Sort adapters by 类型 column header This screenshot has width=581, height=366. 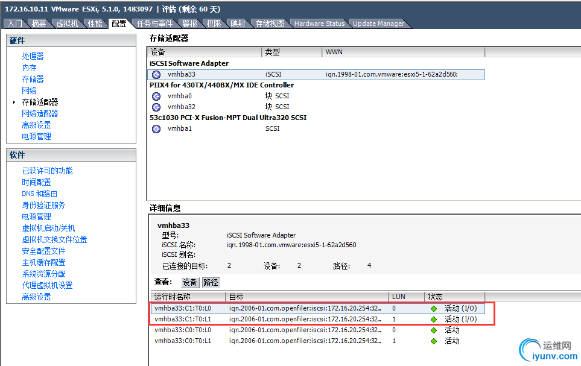point(292,52)
